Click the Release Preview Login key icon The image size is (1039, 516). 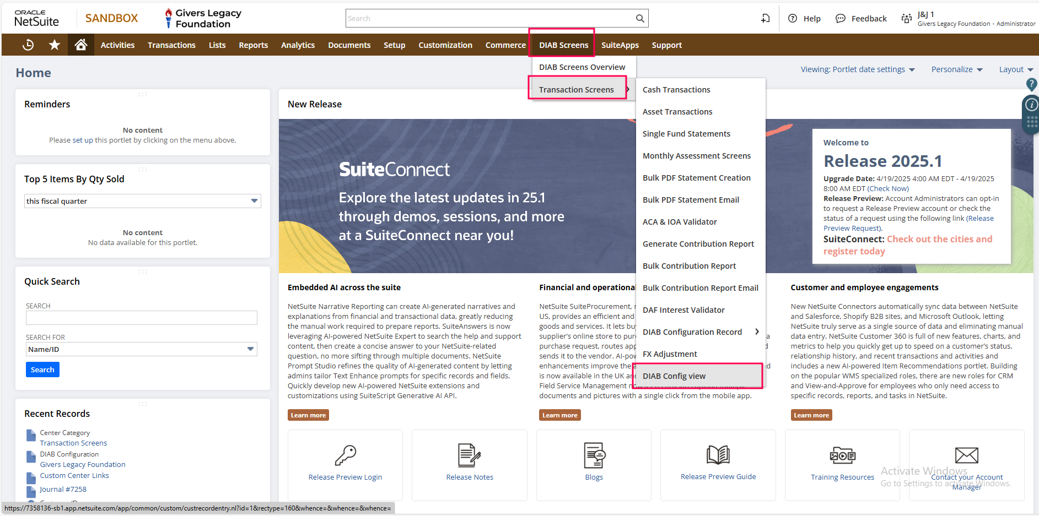click(x=345, y=455)
